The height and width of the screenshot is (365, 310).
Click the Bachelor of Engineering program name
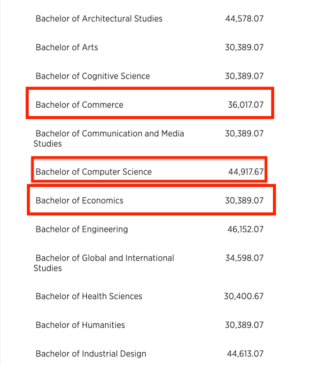[82, 230]
